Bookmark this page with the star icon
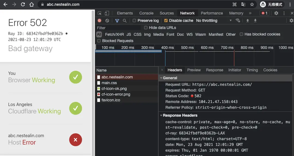294x156 pixels. pyautogui.click(x=252, y=4)
